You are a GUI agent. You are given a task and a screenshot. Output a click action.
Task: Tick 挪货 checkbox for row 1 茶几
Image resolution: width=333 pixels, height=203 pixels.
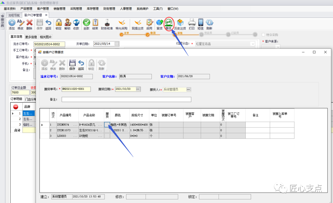click(x=107, y=125)
